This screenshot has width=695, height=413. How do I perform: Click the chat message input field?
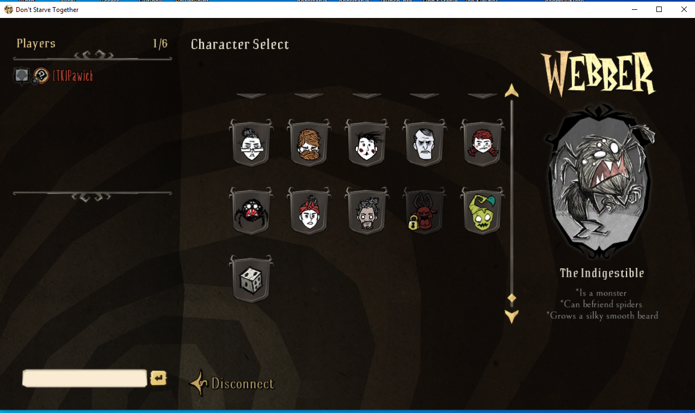click(85, 378)
